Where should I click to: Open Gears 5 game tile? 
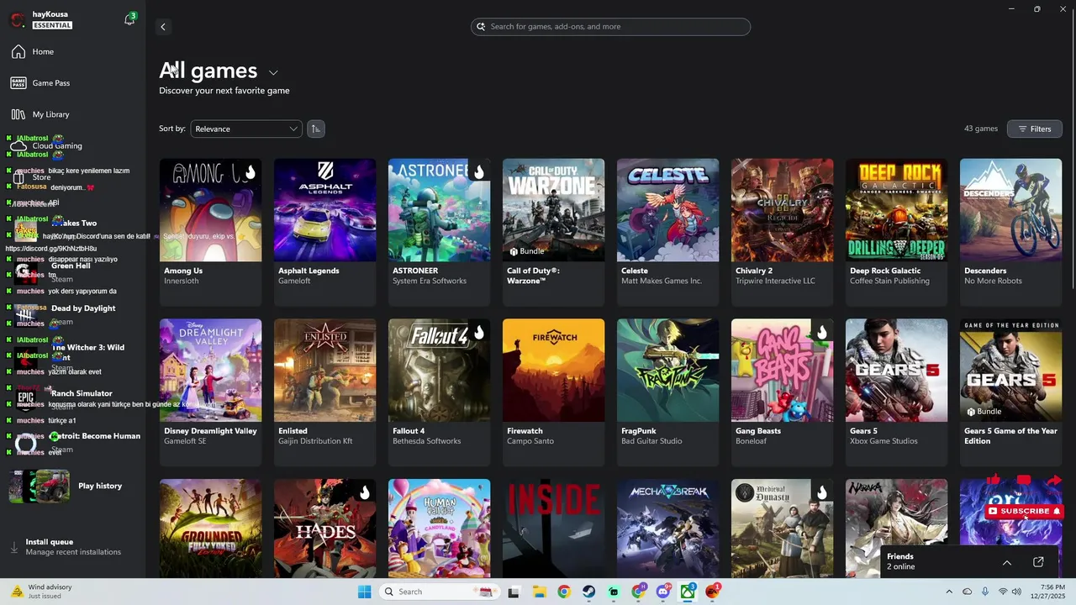pos(896,392)
